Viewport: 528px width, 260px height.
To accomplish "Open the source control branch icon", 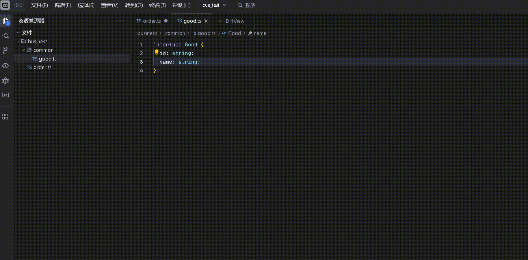I will click(6, 50).
